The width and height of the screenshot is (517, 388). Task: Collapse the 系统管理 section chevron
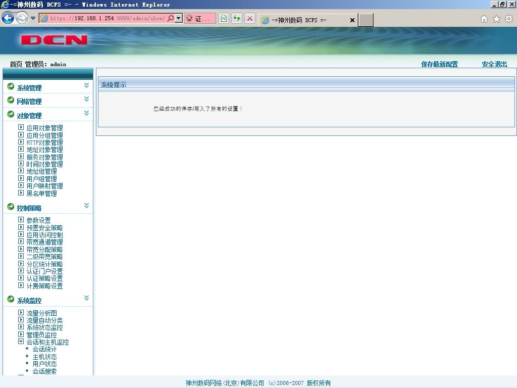[x=86, y=85]
